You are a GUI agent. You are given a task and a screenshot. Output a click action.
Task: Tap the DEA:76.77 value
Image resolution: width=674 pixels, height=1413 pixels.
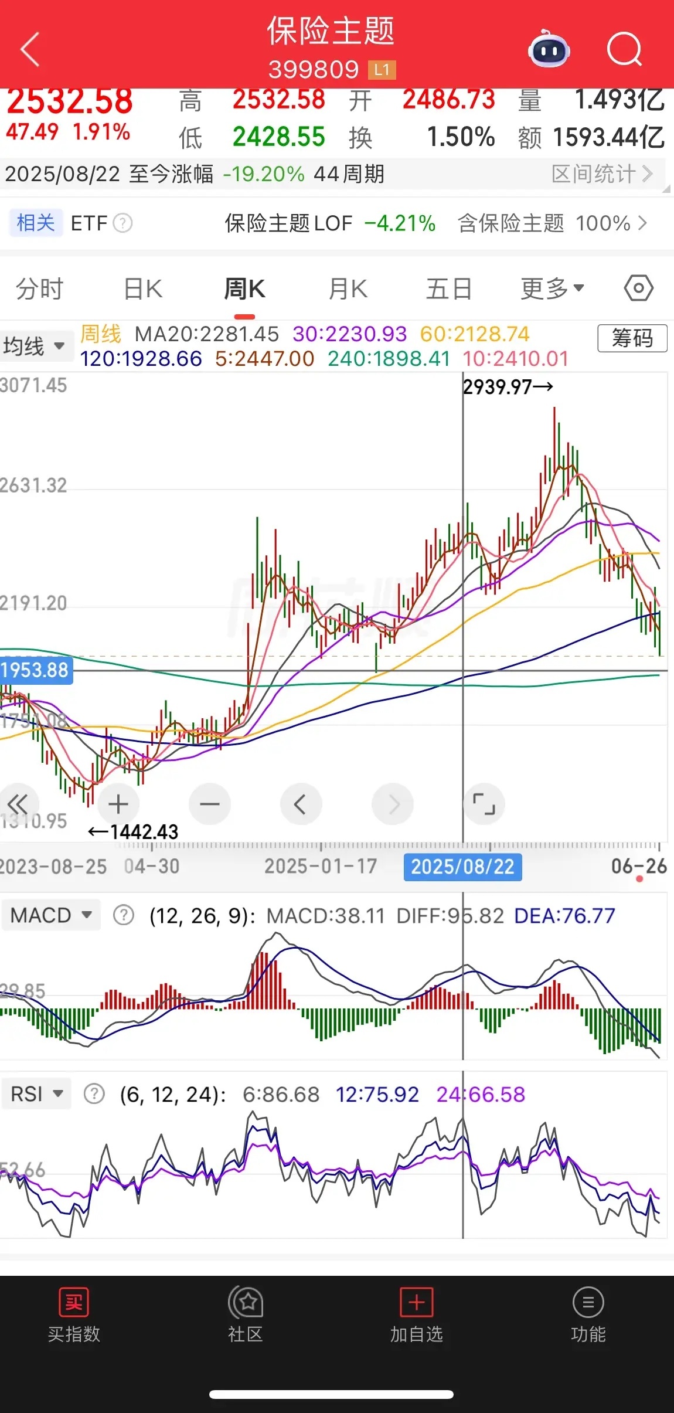coord(565,916)
